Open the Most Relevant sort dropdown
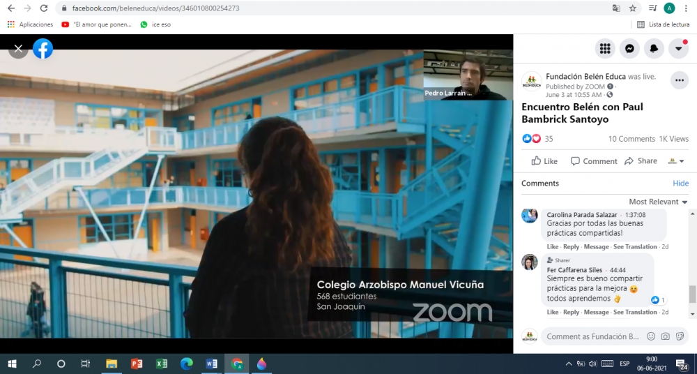 click(658, 202)
